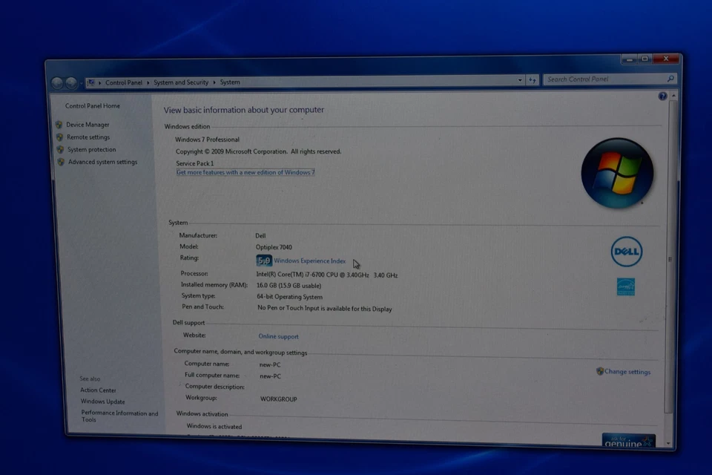The image size is (712, 475).
Task: Open Advanced system settings in sidebar
Action: [102, 162]
